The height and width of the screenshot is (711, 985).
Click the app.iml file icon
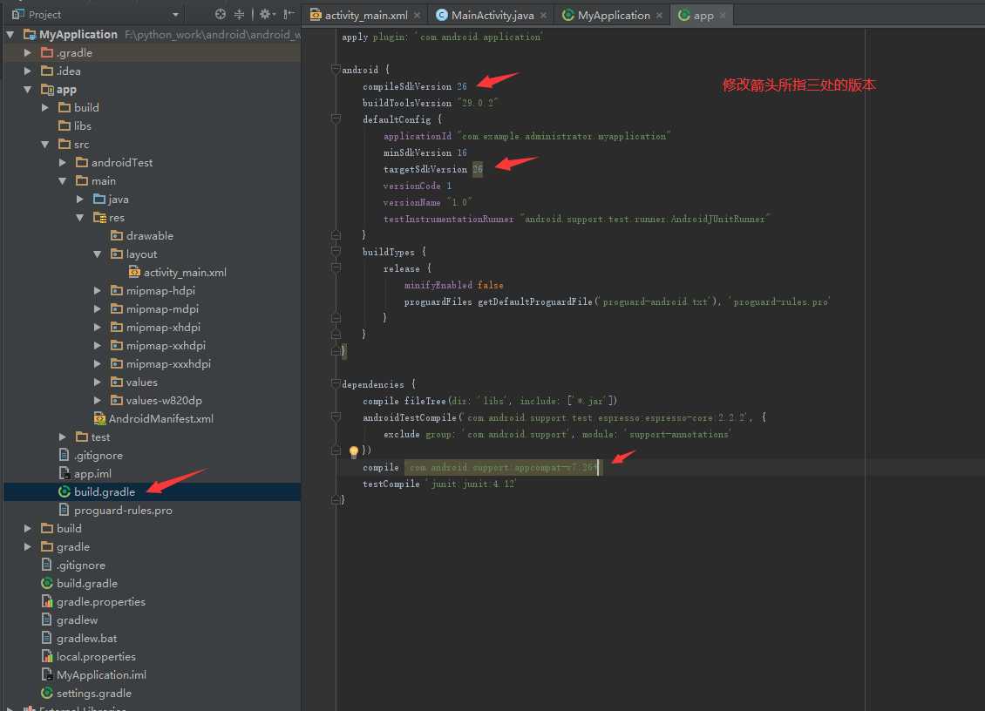[x=65, y=473]
